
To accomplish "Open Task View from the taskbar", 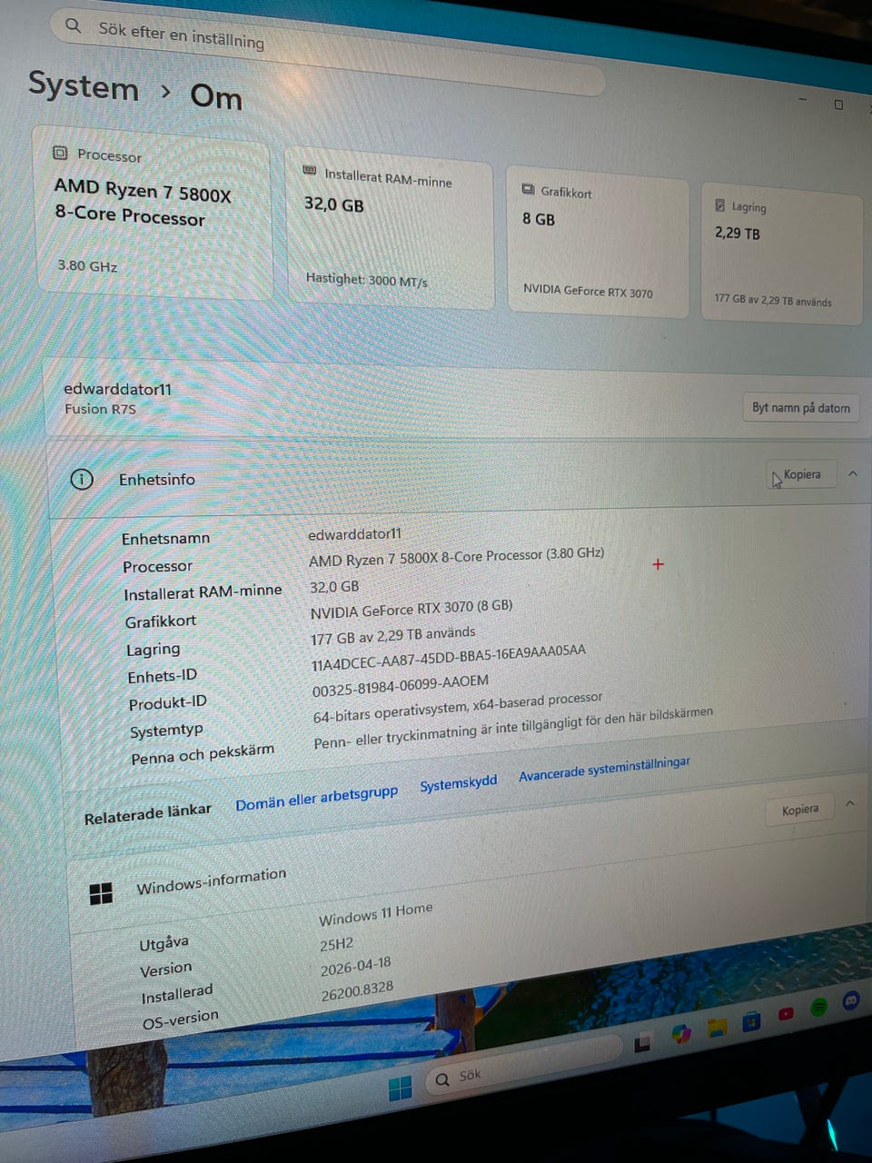I will 642,1043.
